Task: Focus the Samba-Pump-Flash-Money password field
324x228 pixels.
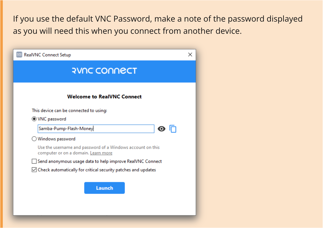Action: coord(96,129)
